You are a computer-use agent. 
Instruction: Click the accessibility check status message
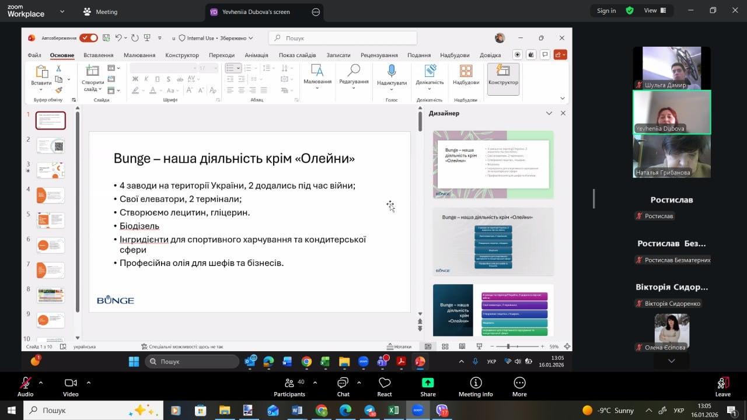tap(182, 346)
